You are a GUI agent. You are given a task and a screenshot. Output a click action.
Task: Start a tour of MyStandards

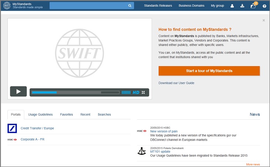(209, 71)
